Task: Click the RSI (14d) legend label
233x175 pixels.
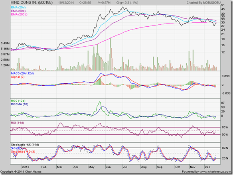Action: pyautogui.click(x=18, y=123)
